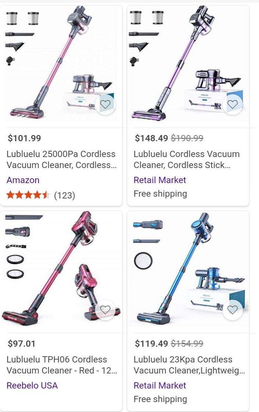This screenshot has width=259, height=412.
Task: Open Lubluelu TPH06 Cordless Vacuum Cleaner - Red title
Action: coord(62,365)
